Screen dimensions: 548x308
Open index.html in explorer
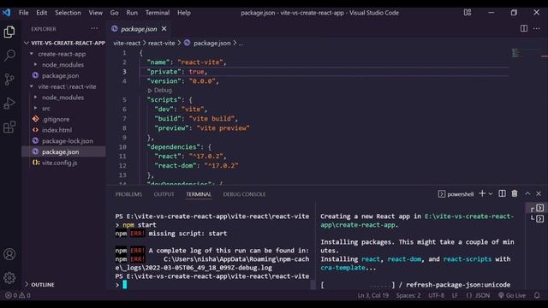(x=57, y=130)
